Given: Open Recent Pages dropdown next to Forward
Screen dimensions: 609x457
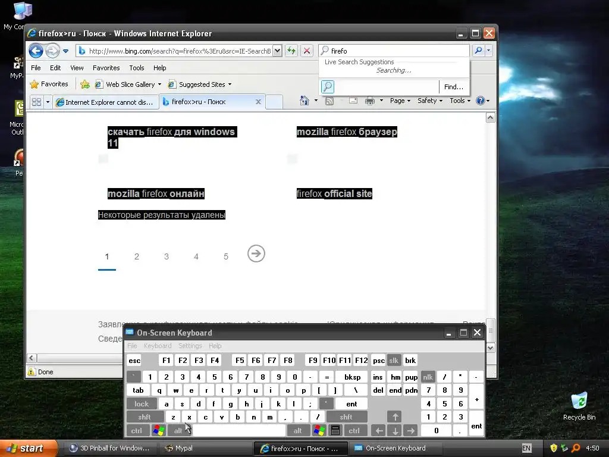Looking at the screenshot, I should click(65, 51).
